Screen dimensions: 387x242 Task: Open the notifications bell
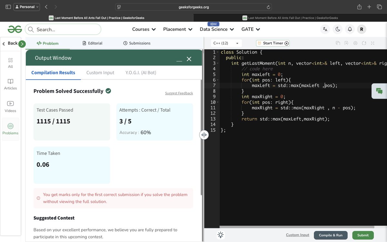[x=350, y=29]
